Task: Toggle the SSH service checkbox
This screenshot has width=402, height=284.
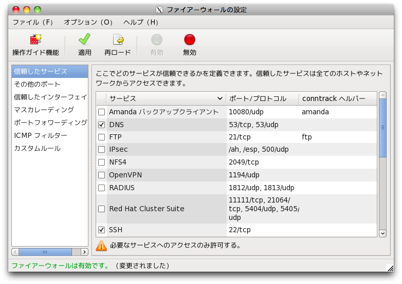Action: [x=102, y=230]
